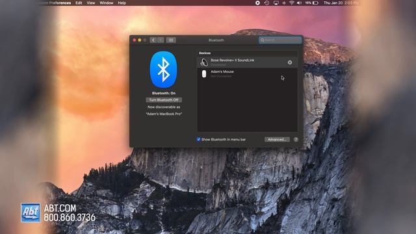The width and height of the screenshot is (416, 234).
Task: Click the date and time in the menu bar
Action: [341, 3]
